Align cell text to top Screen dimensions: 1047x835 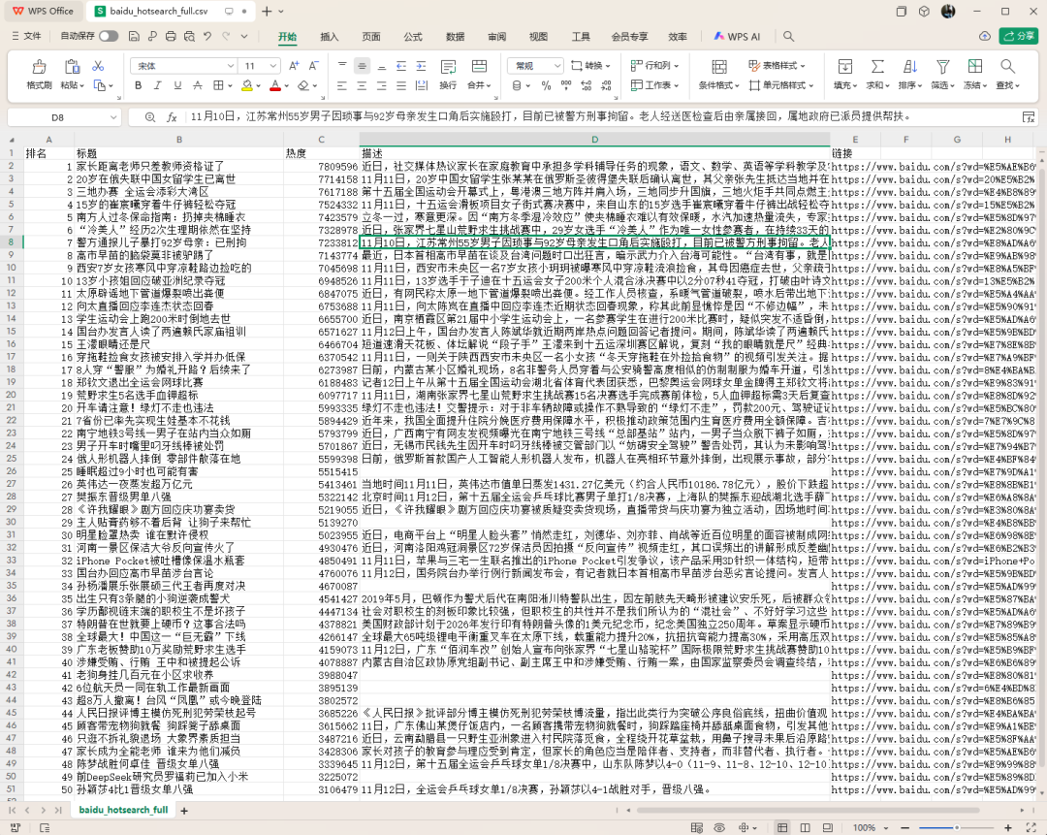click(342, 66)
